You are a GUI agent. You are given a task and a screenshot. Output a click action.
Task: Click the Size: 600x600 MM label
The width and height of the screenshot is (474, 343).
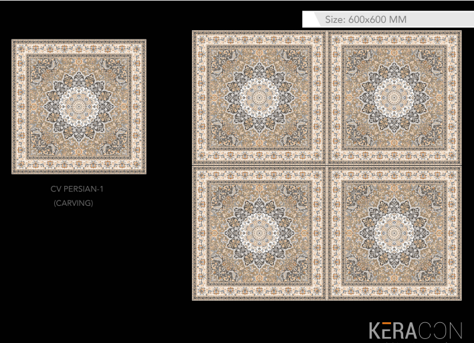366,20
